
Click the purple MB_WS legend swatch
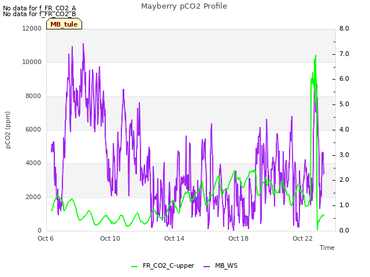206,267
